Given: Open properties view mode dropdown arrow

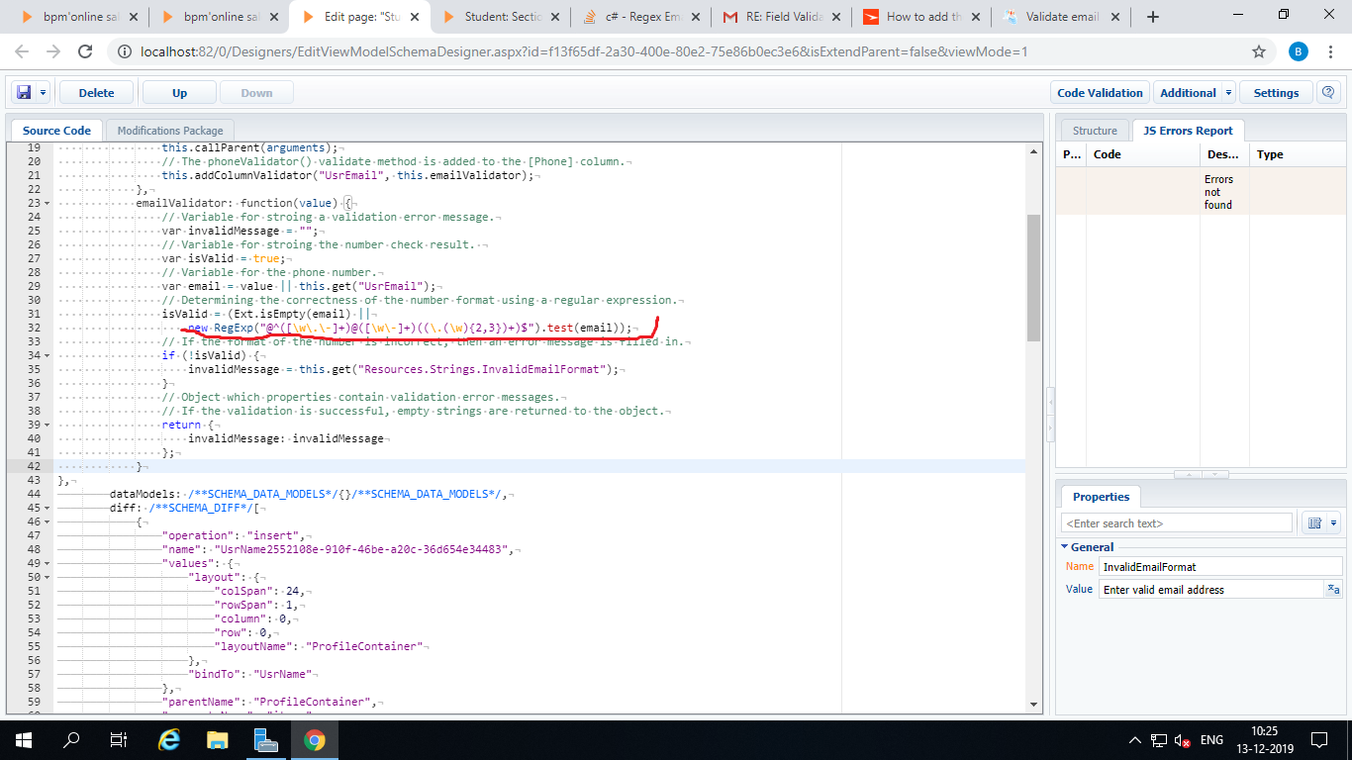Looking at the screenshot, I should click(1333, 522).
